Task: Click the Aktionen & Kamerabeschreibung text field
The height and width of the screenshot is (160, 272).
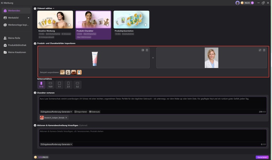Action: click(x=153, y=135)
